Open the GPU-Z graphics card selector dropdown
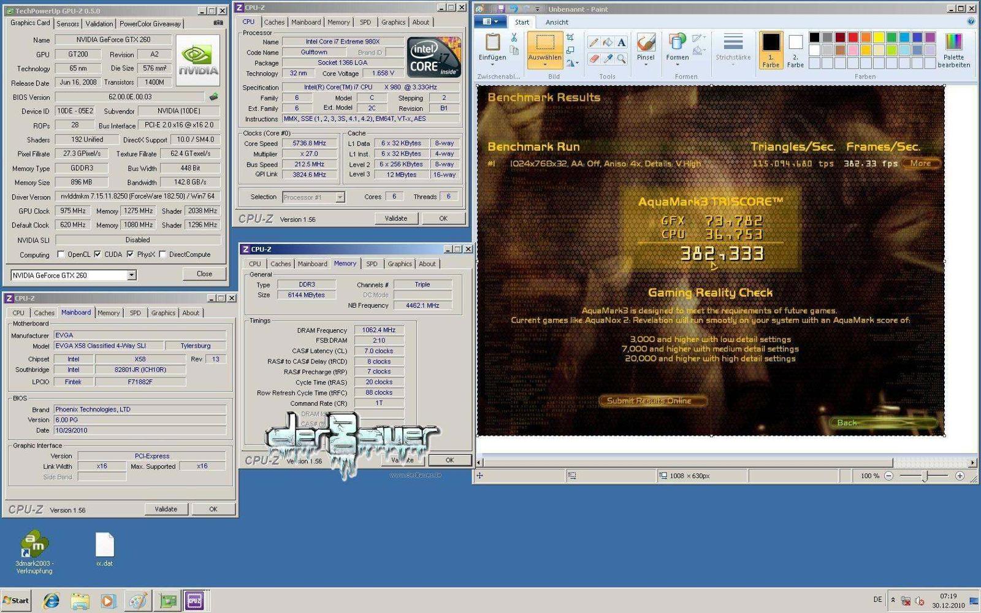Viewport: 981px width, 613px height. coord(131,275)
